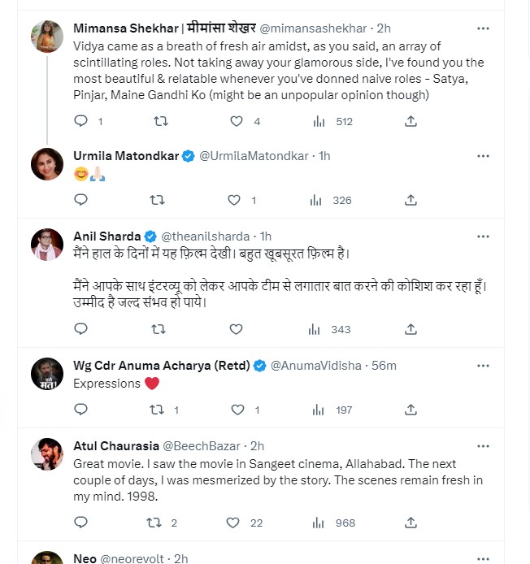Like Mimansa Shekhar's tweet about Vidya

click(237, 121)
